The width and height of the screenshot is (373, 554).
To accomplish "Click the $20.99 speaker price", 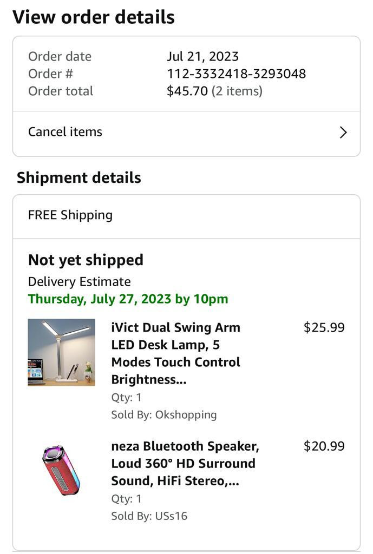I will [324, 446].
